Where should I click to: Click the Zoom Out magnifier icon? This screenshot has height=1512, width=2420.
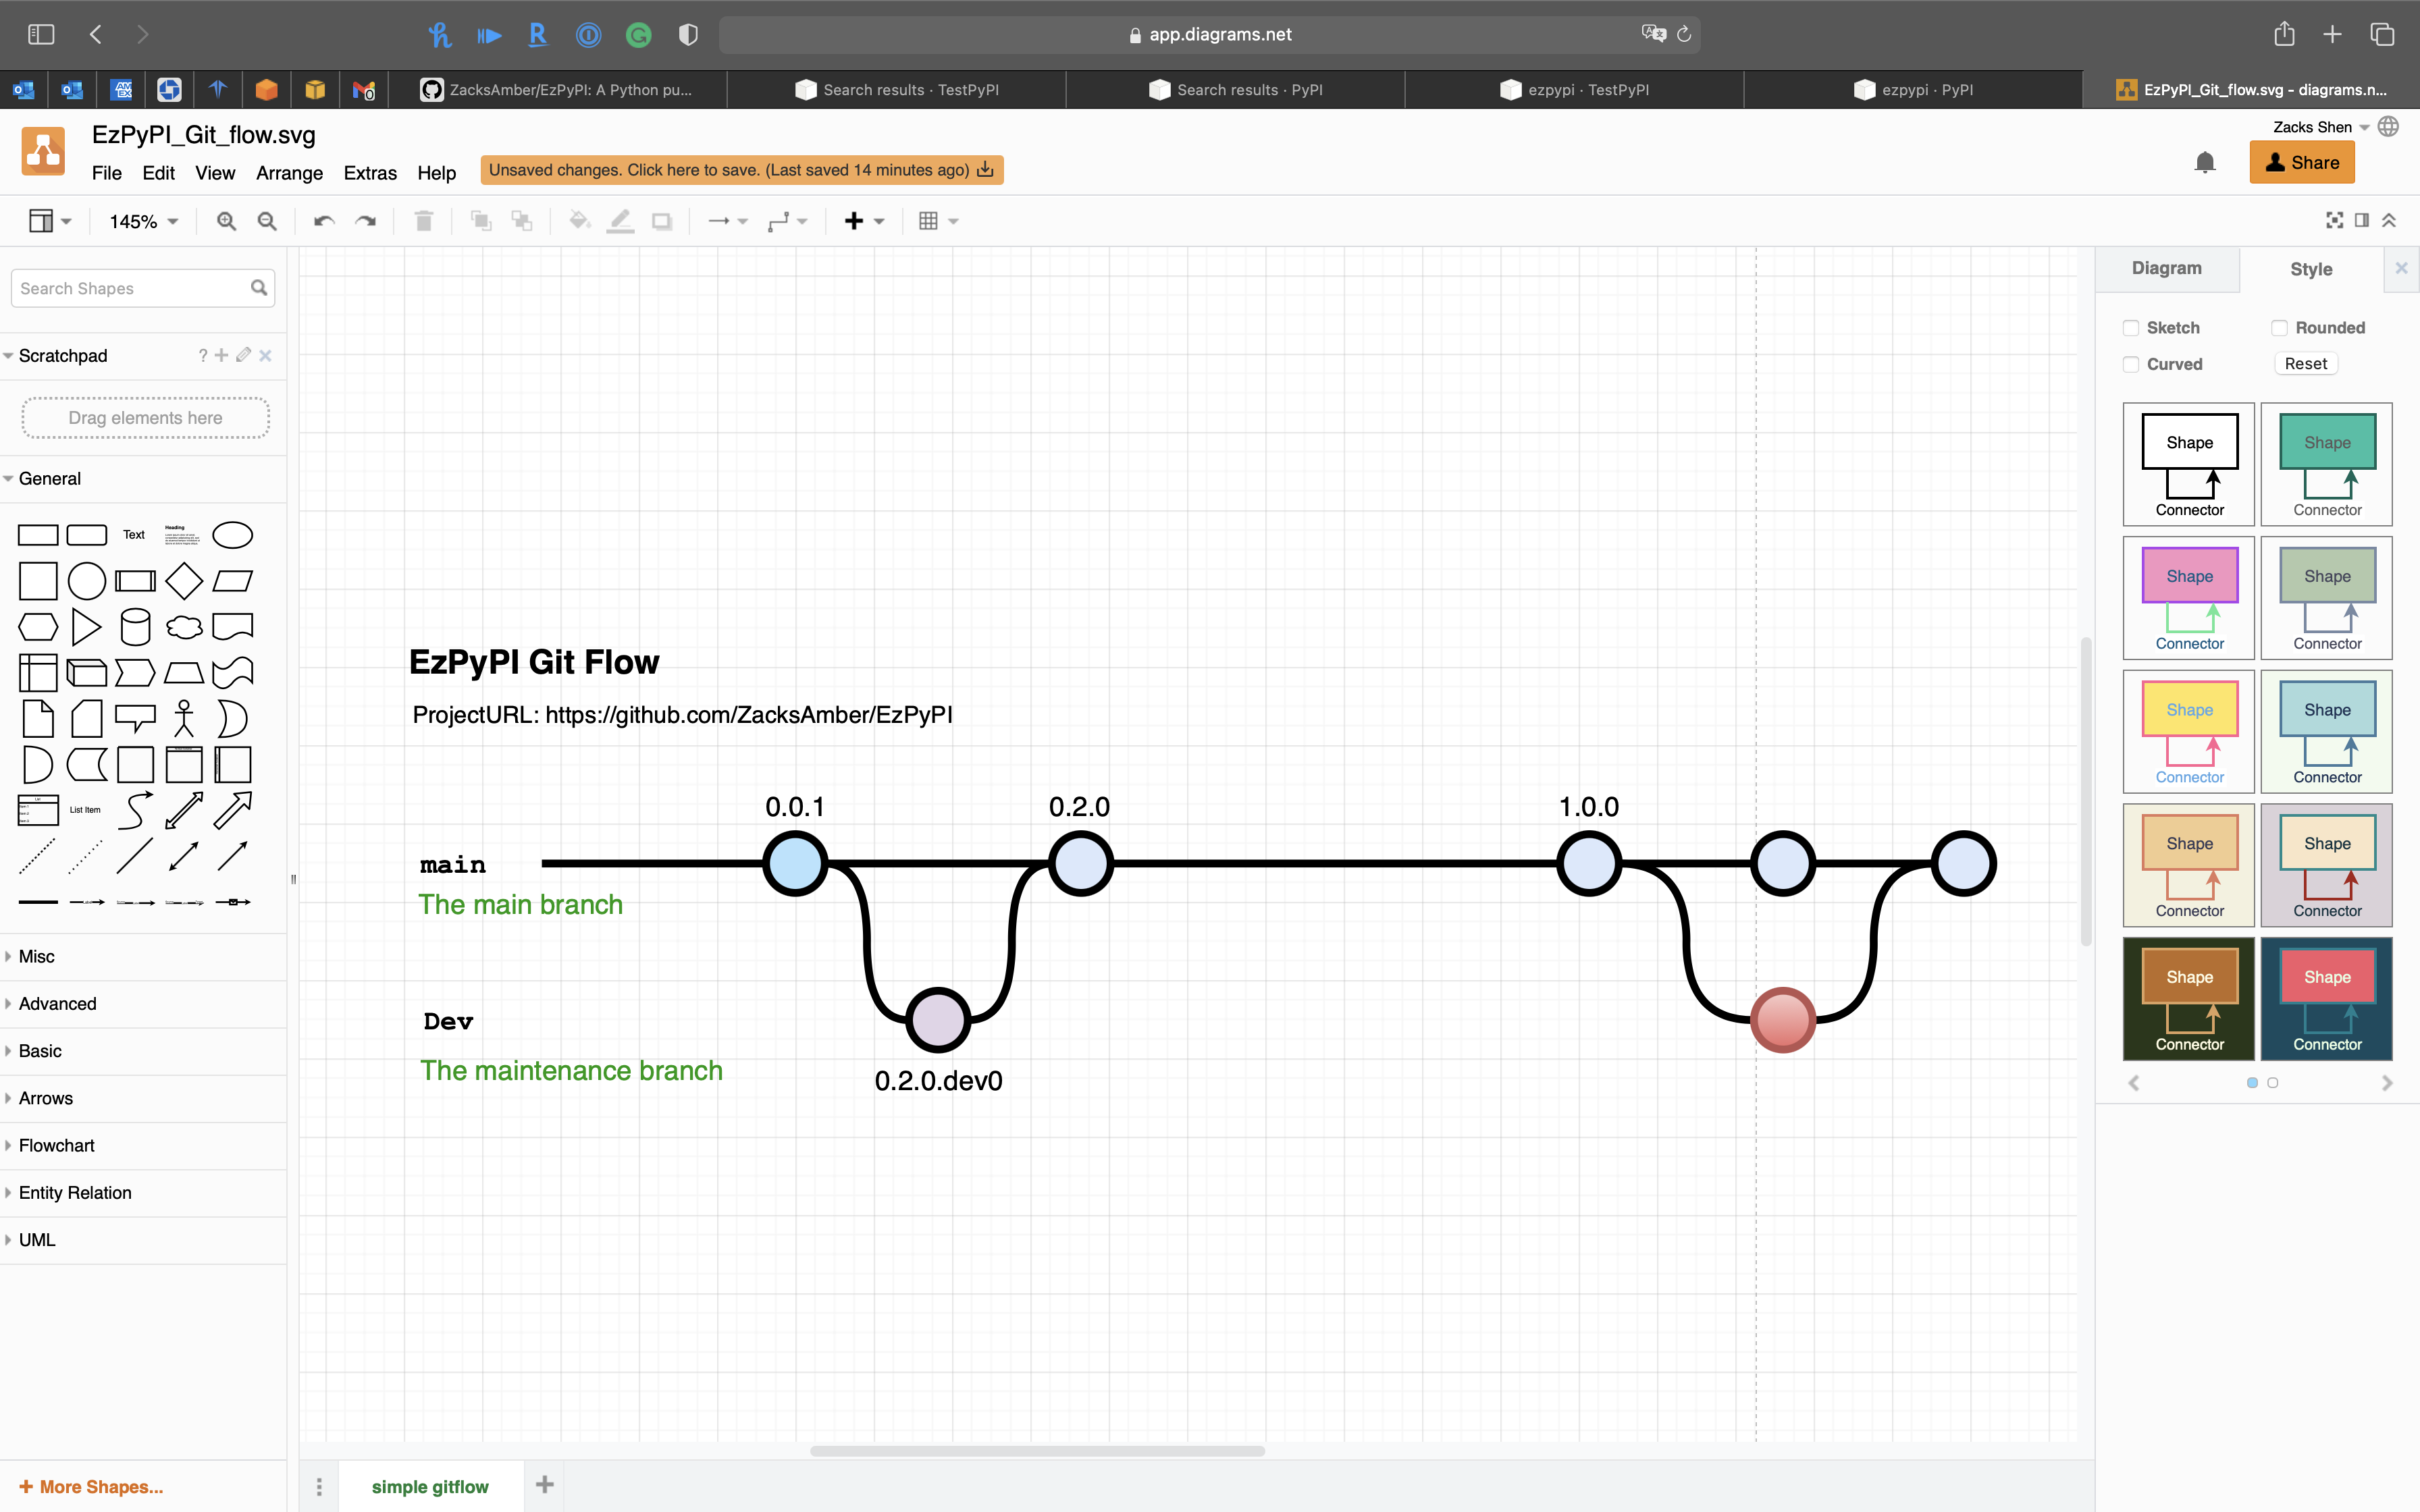[267, 221]
